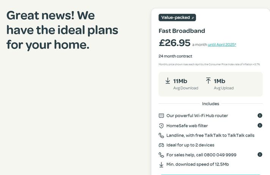Open the 'until April 2025*' link
The image size is (270, 175).
pyautogui.click(x=222, y=45)
